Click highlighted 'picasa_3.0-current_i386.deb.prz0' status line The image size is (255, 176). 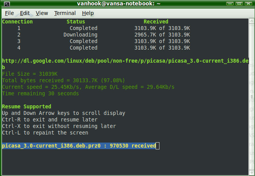click(x=79, y=146)
